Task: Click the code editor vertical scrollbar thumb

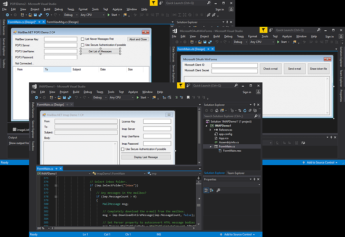Action: coord(199,205)
